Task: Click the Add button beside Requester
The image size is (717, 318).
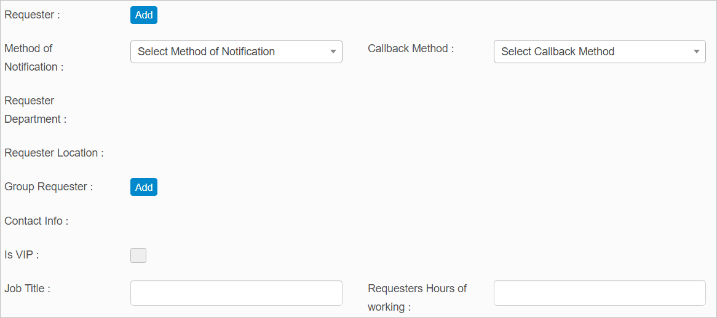Action: [143, 15]
